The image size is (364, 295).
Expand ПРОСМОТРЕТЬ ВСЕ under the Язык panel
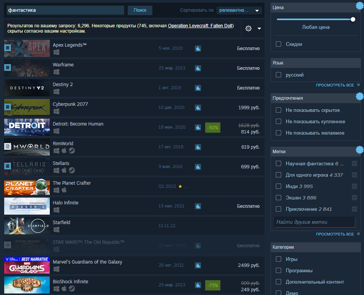pyautogui.click(x=337, y=85)
